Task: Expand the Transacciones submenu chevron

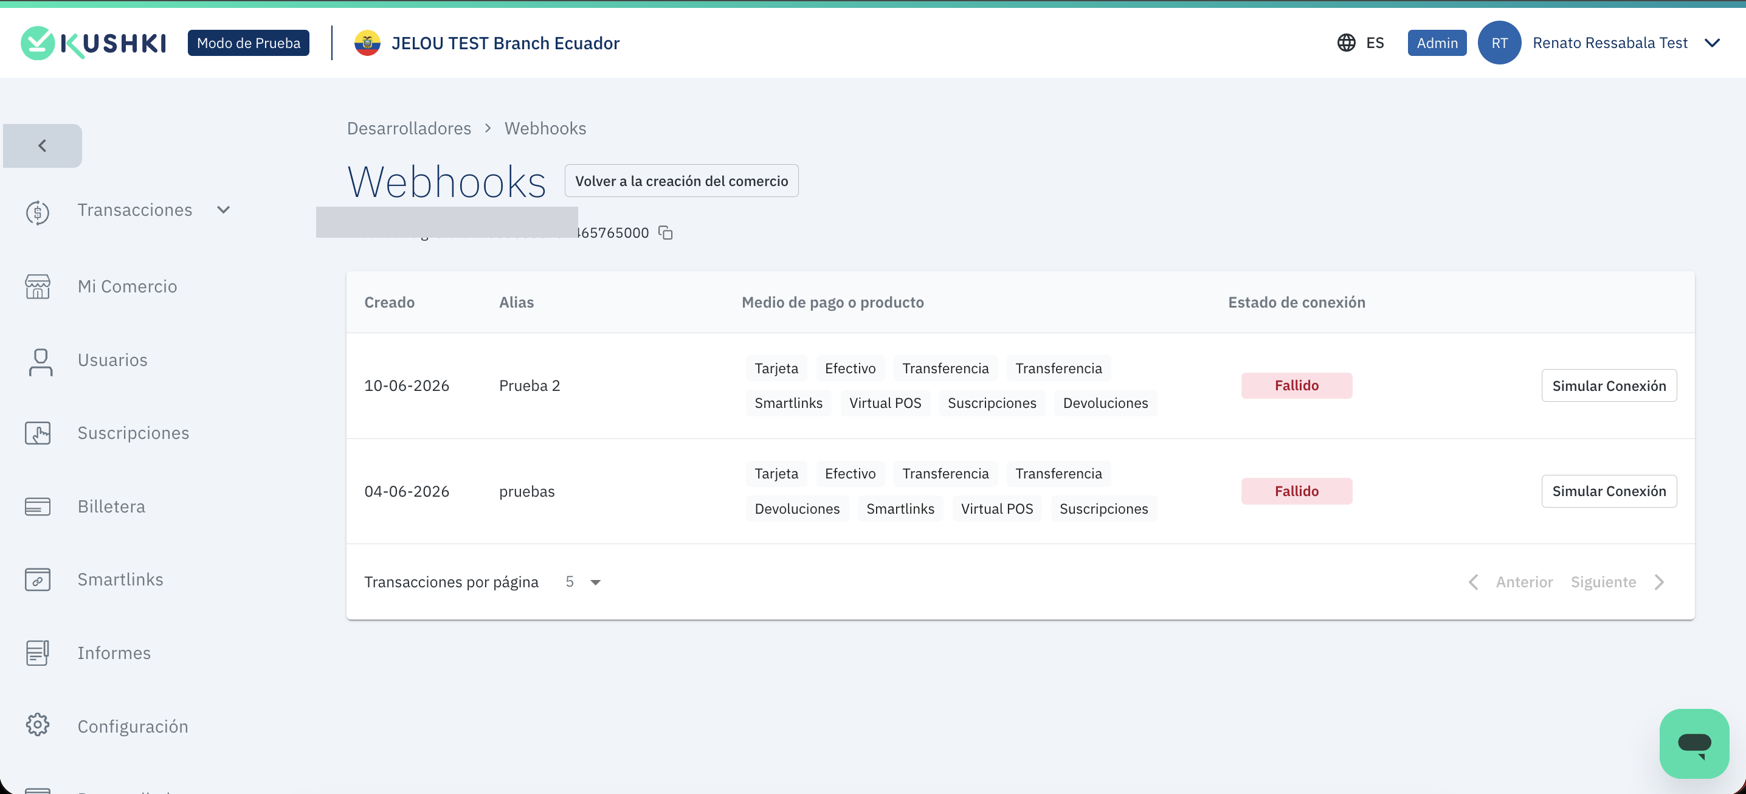Action: pyautogui.click(x=224, y=210)
